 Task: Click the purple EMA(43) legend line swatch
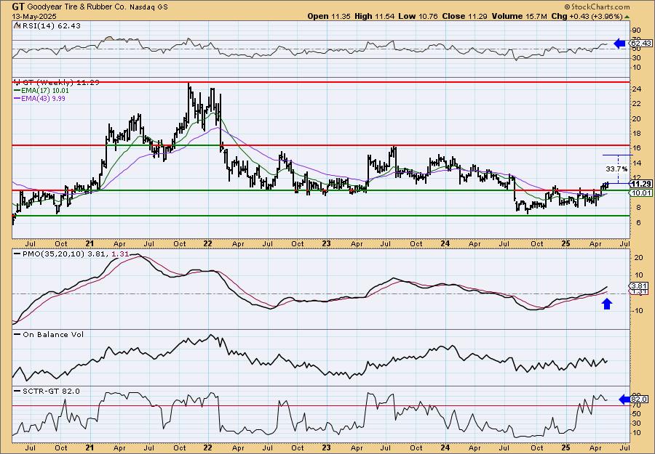[x=17, y=99]
